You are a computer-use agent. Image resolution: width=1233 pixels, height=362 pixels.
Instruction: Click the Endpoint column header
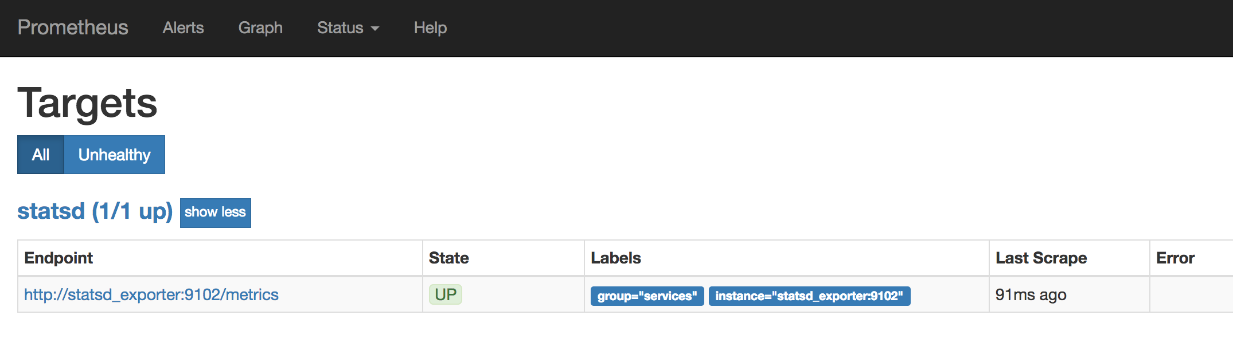click(58, 258)
